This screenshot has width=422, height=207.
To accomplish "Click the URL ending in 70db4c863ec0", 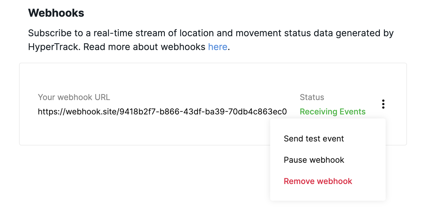I will (x=162, y=112).
